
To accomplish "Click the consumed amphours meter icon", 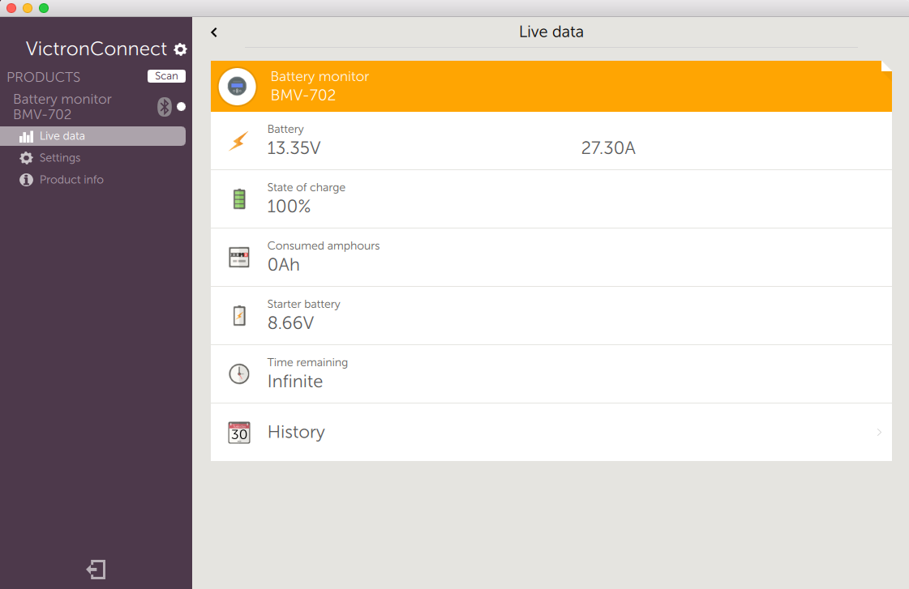I will coord(238,258).
